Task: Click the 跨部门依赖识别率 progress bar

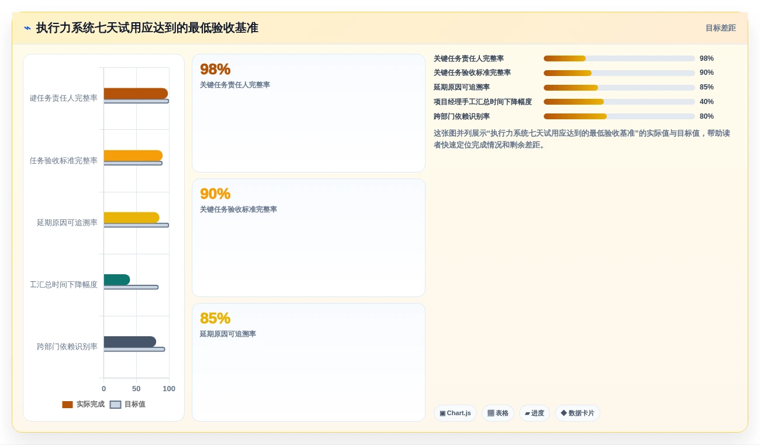Action: coord(619,116)
